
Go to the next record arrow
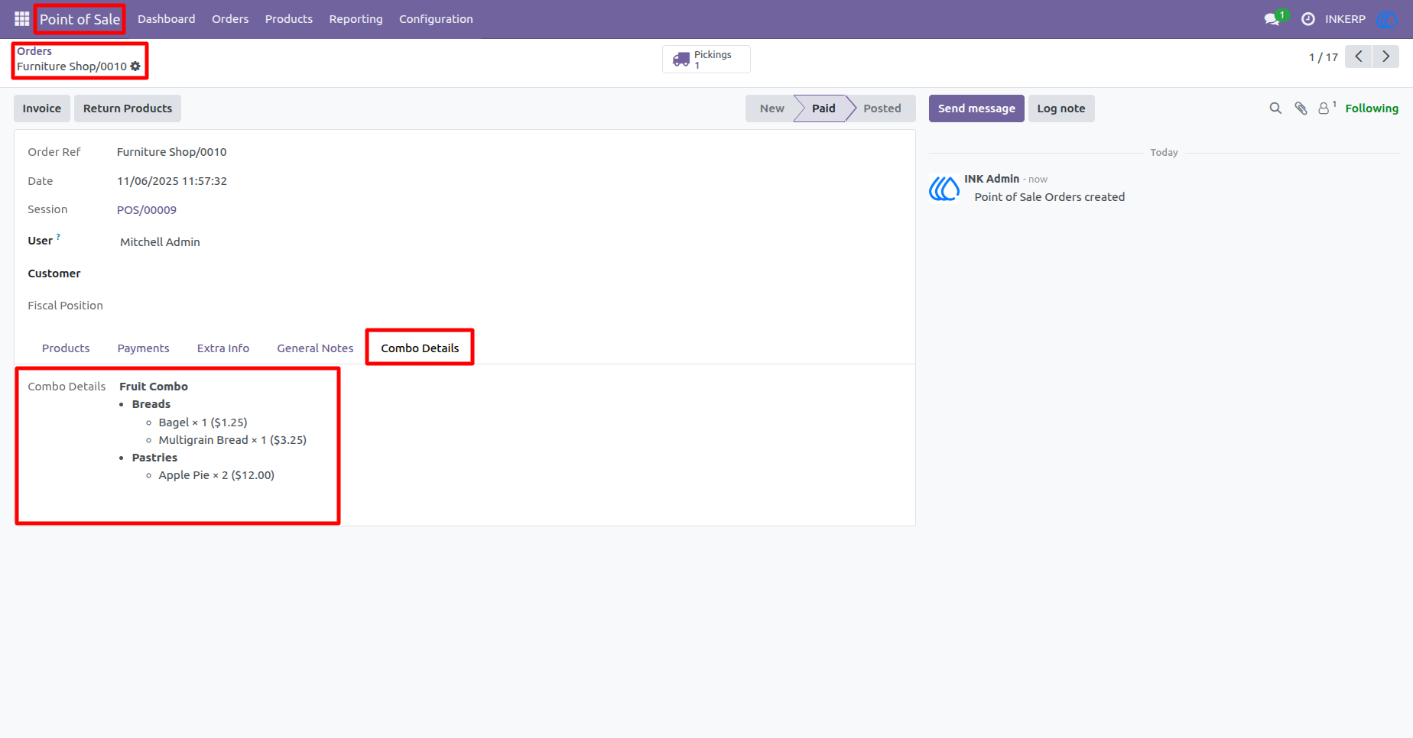1385,57
